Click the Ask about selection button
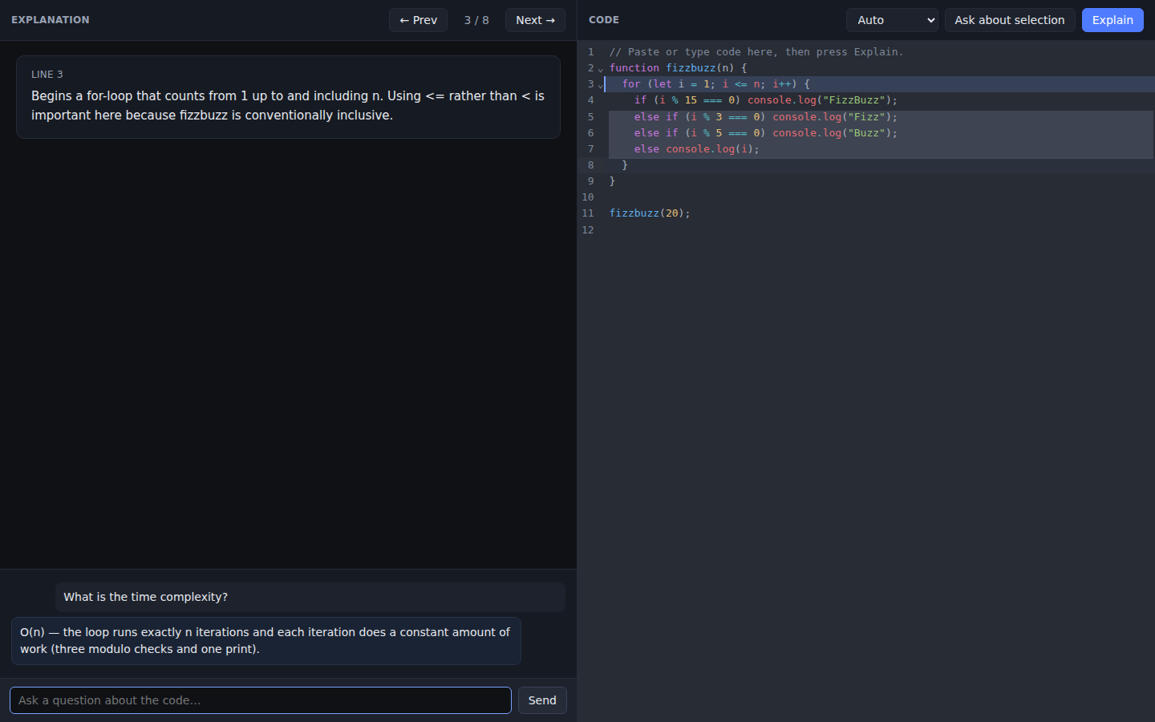1155x722 pixels. [1010, 20]
